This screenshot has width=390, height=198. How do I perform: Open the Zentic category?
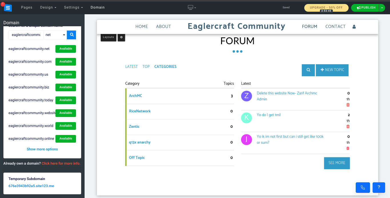pos(134,127)
